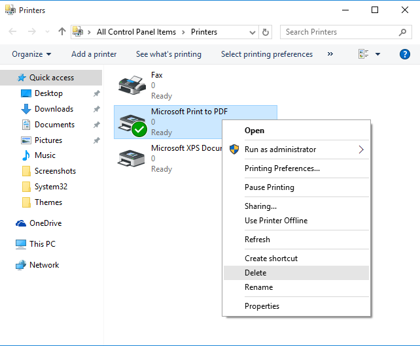Click the Music note icon in sidebar
The image size is (420, 346).
[x=26, y=155]
